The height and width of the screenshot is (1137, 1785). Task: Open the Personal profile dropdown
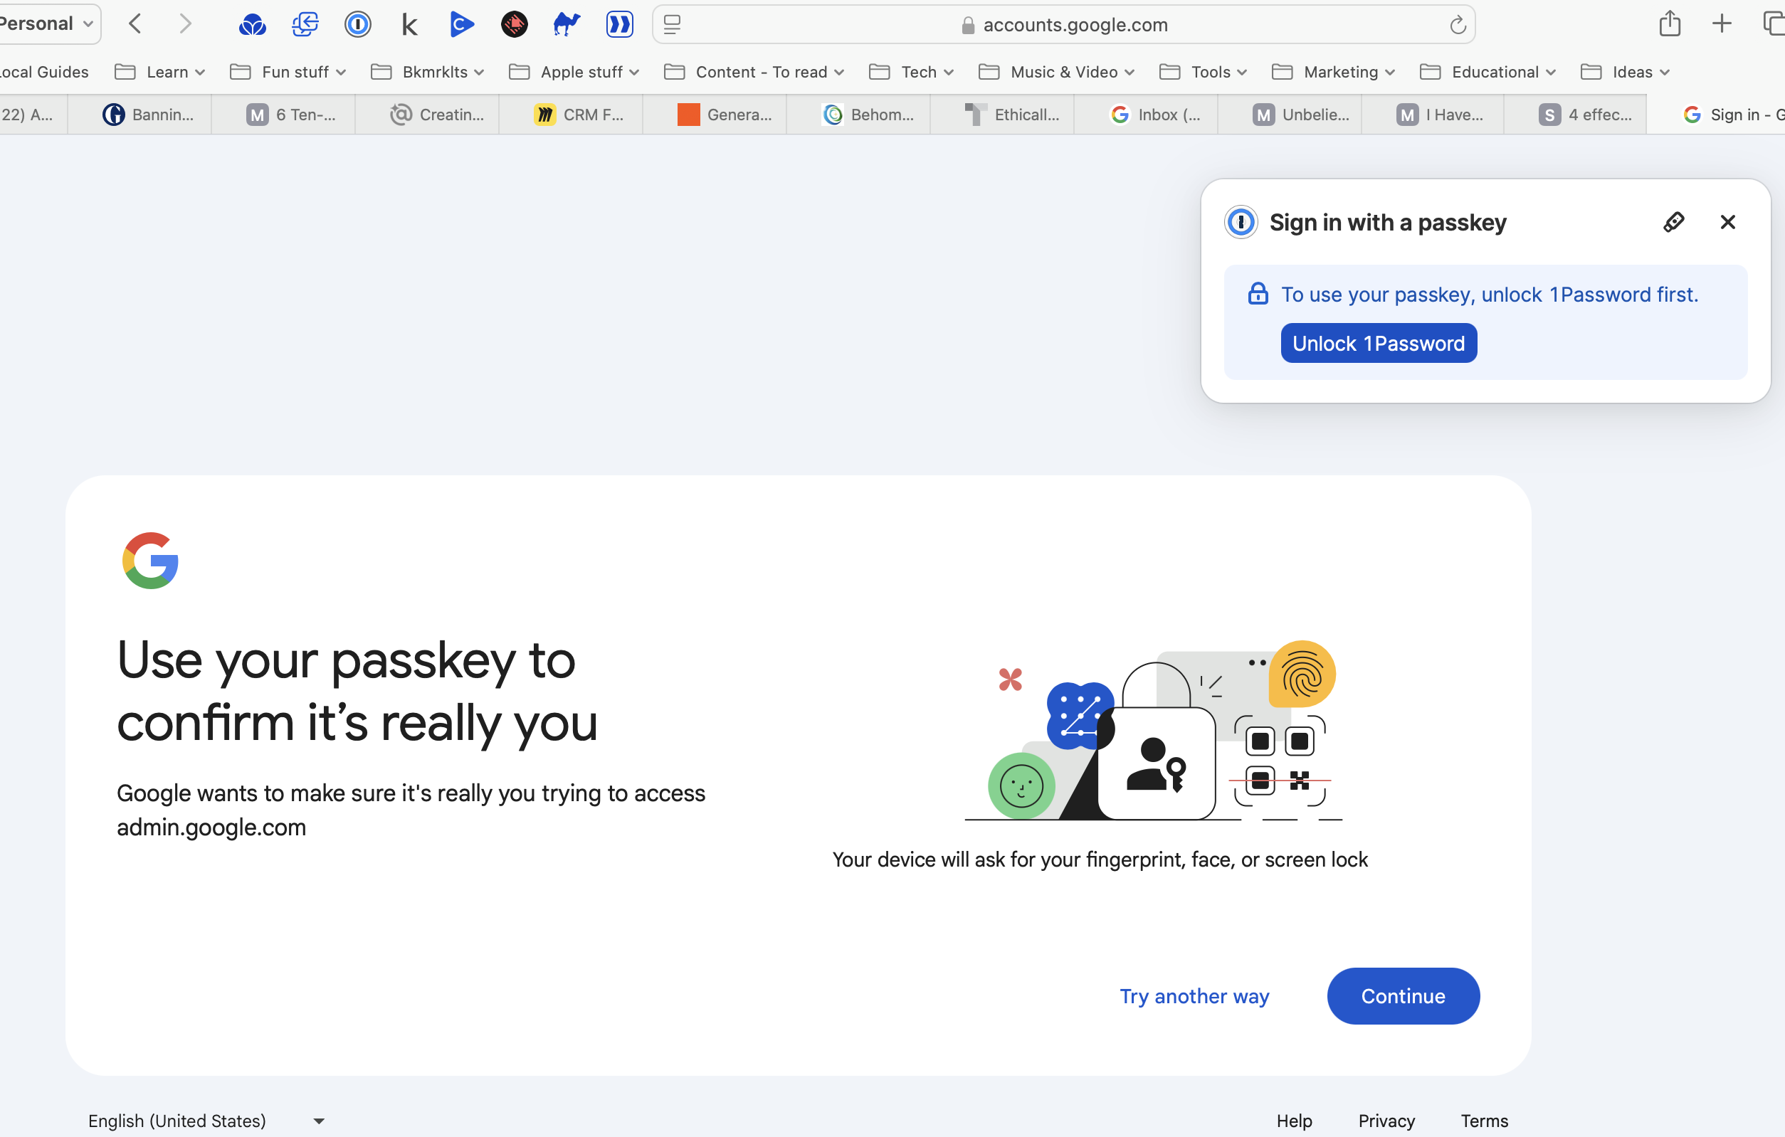[49, 23]
